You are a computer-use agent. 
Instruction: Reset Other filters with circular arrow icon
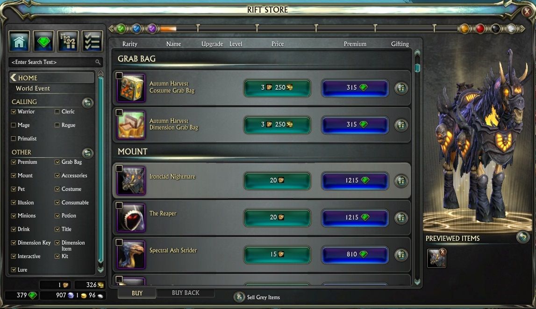click(x=87, y=153)
